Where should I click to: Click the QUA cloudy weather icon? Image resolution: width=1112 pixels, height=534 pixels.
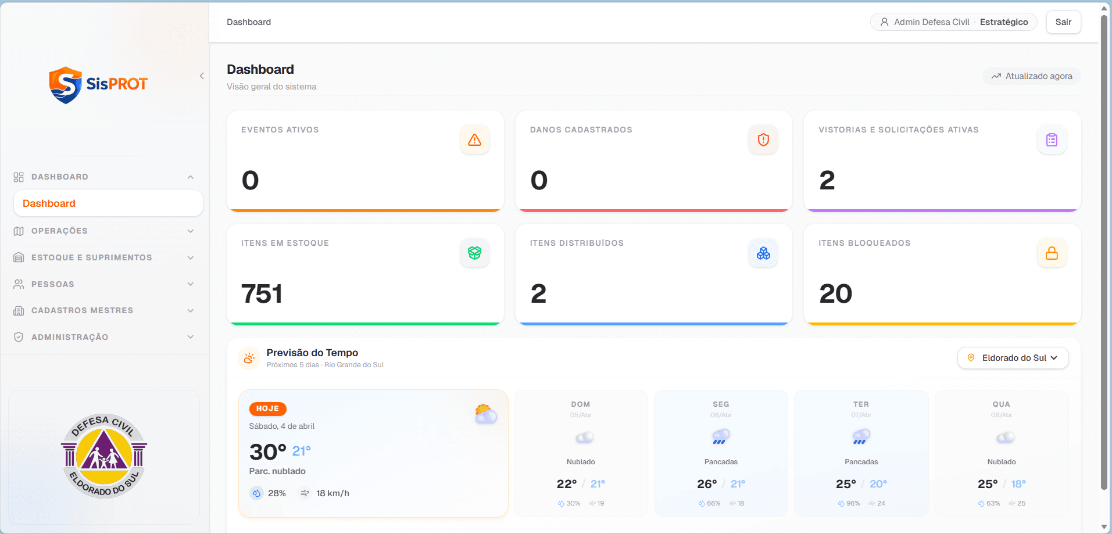tap(1005, 437)
